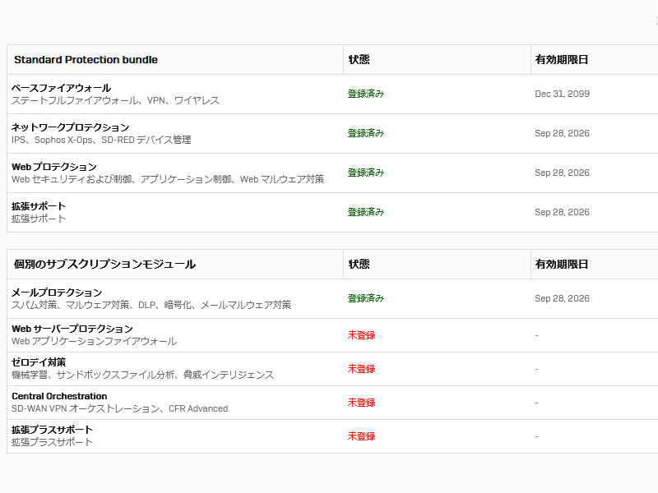This screenshot has height=493, width=658.
Task: Click the bold 拡張サポート title
Action: [39, 206]
